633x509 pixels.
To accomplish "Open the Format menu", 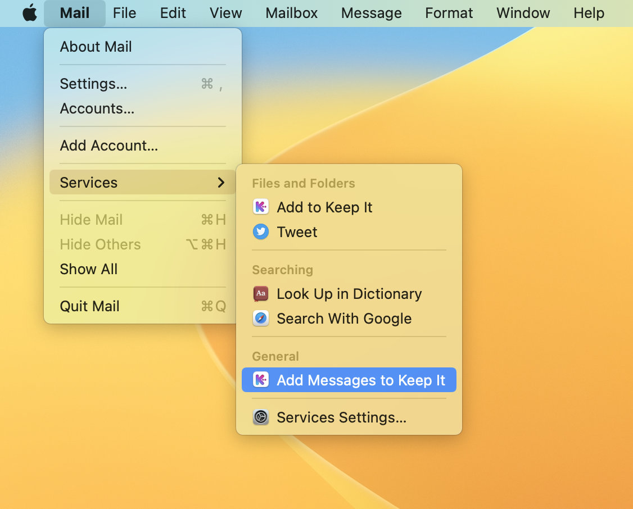I will coord(449,13).
